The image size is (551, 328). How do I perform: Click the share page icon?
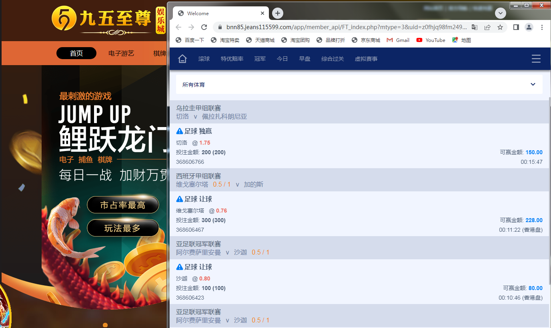[487, 27]
